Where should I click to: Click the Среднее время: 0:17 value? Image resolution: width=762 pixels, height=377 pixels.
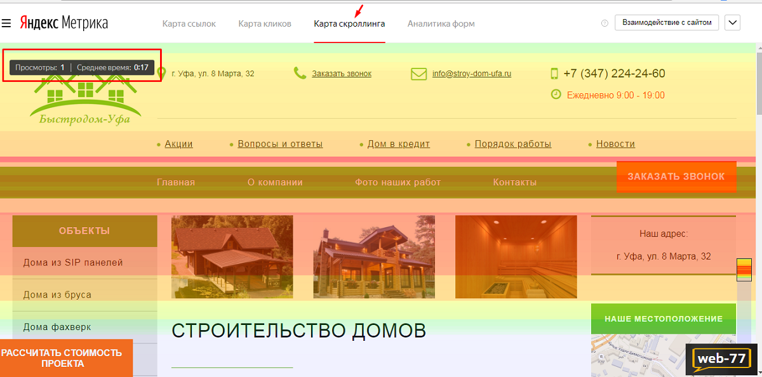point(113,67)
